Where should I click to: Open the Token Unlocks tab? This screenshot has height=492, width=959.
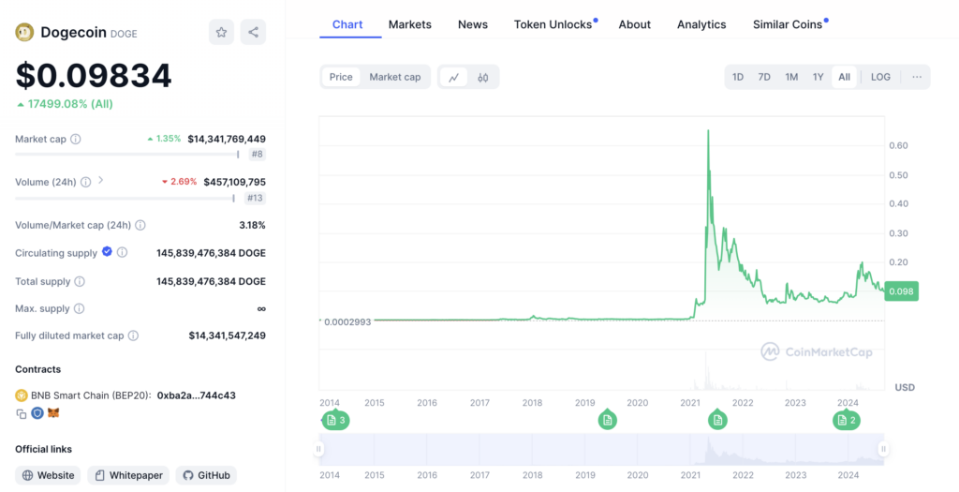click(x=553, y=24)
